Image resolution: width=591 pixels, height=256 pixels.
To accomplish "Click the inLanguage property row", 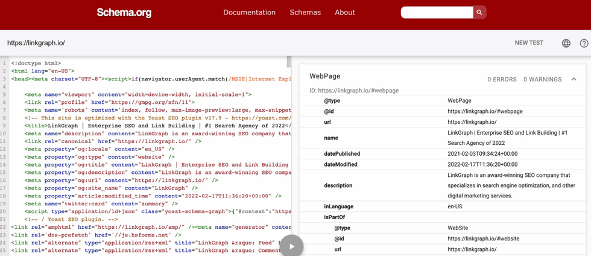I will click(338, 206).
